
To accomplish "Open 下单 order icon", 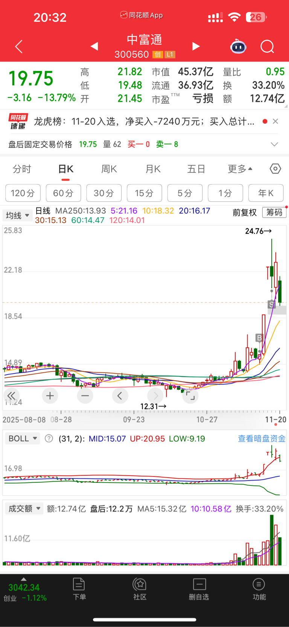I will coord(79,589).
